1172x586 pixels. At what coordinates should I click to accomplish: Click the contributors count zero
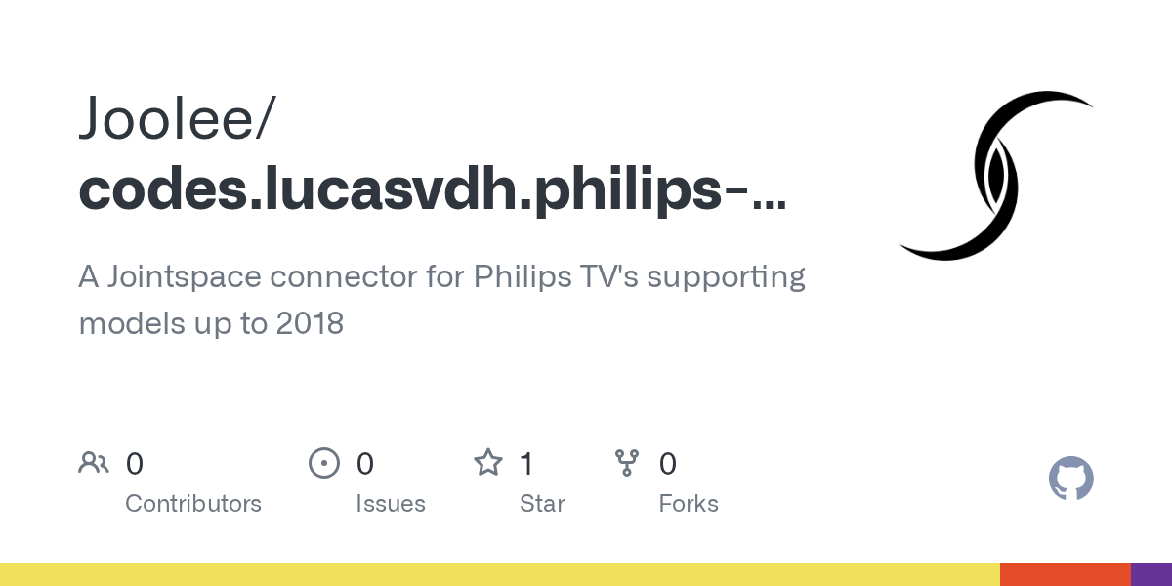(x=135, y=463)
